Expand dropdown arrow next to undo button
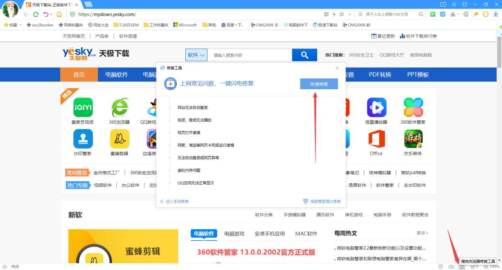The width and height of the screenshot is (502, 270). [x=52, y=15]
